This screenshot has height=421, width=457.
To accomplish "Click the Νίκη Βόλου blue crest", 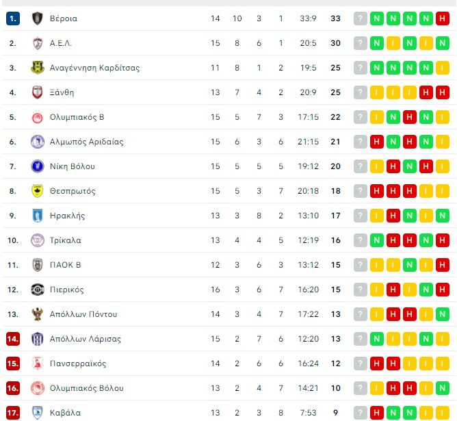I will [x=38, y=166].
